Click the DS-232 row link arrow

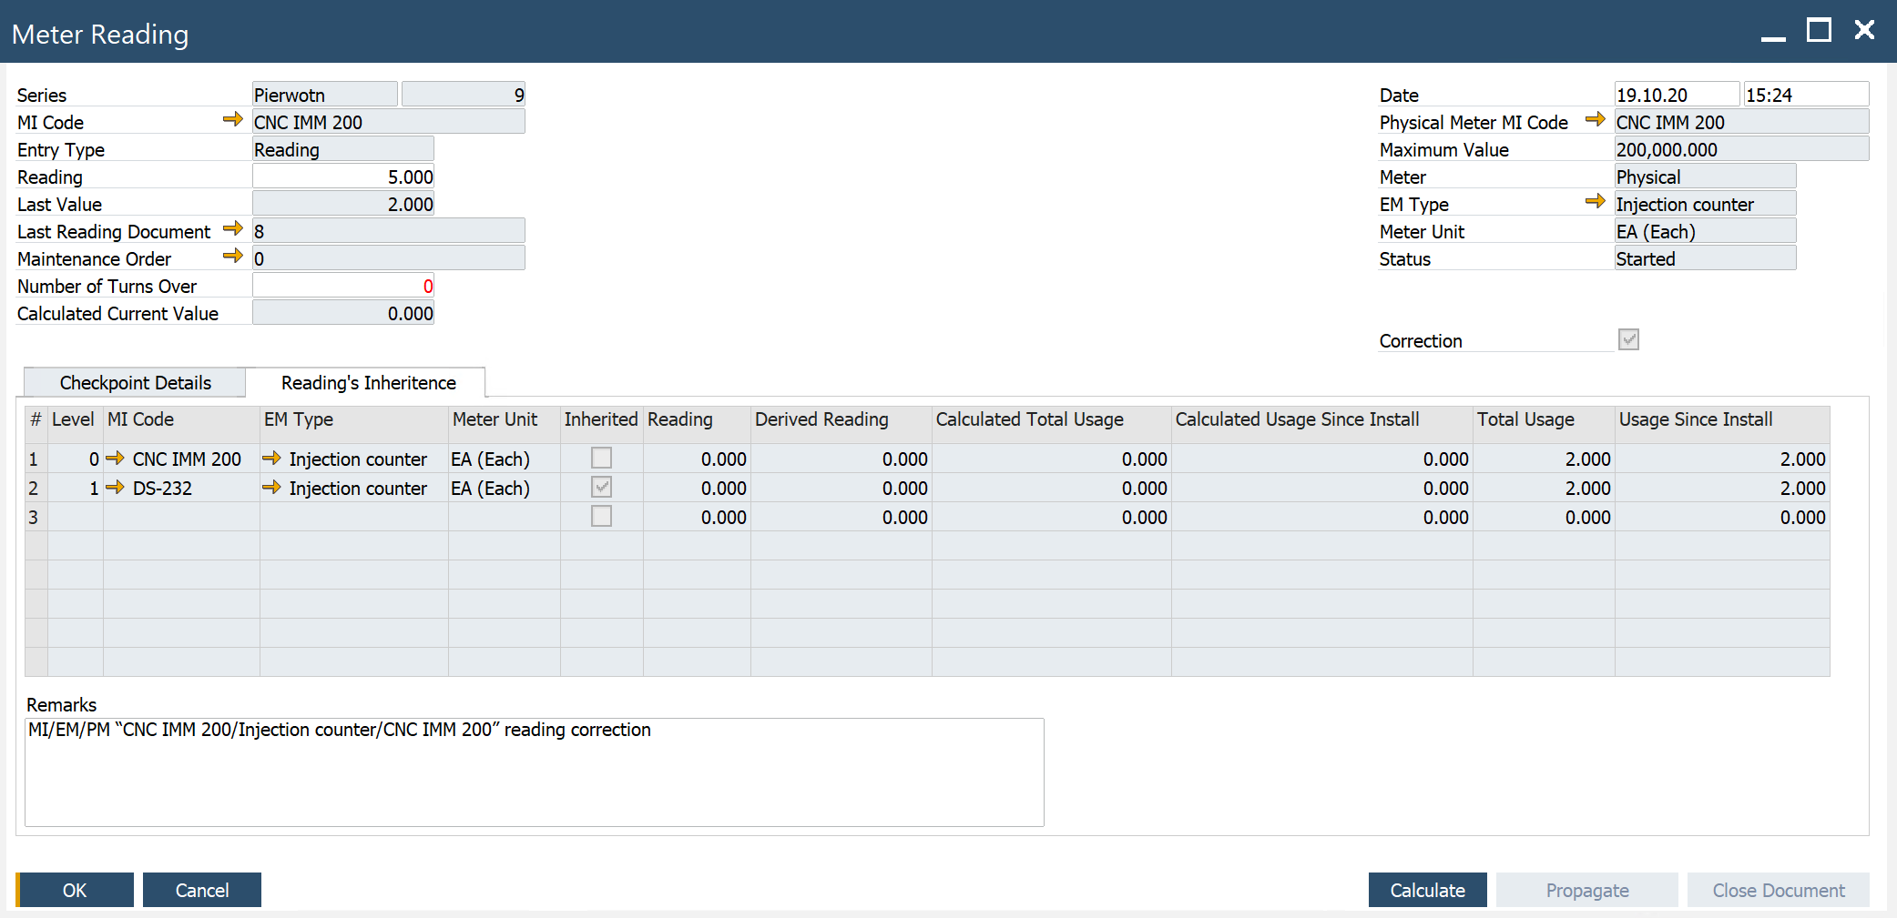[115, 488]
